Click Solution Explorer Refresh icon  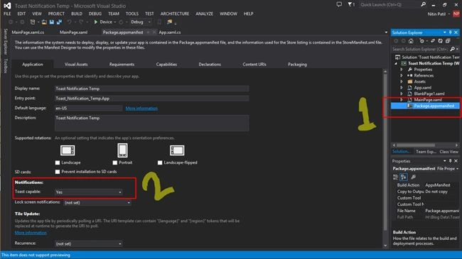(x=440, y=41)
